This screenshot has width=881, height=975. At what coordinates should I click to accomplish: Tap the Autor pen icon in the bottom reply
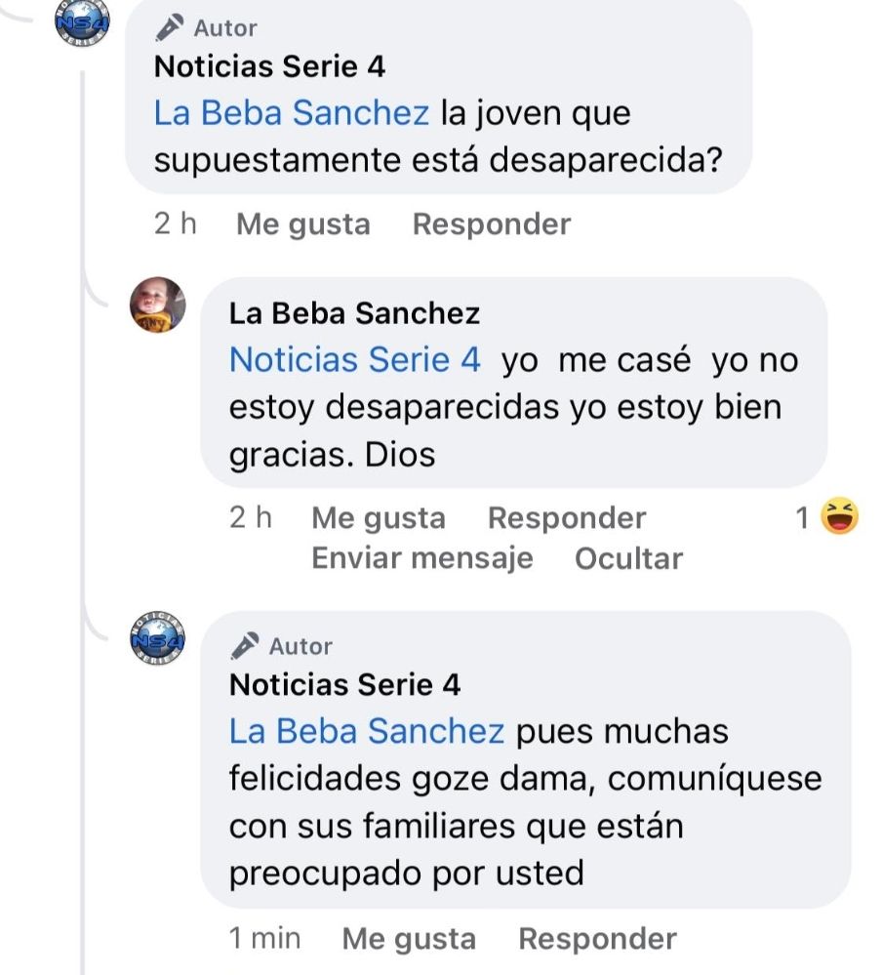click(x=244, y=646)
